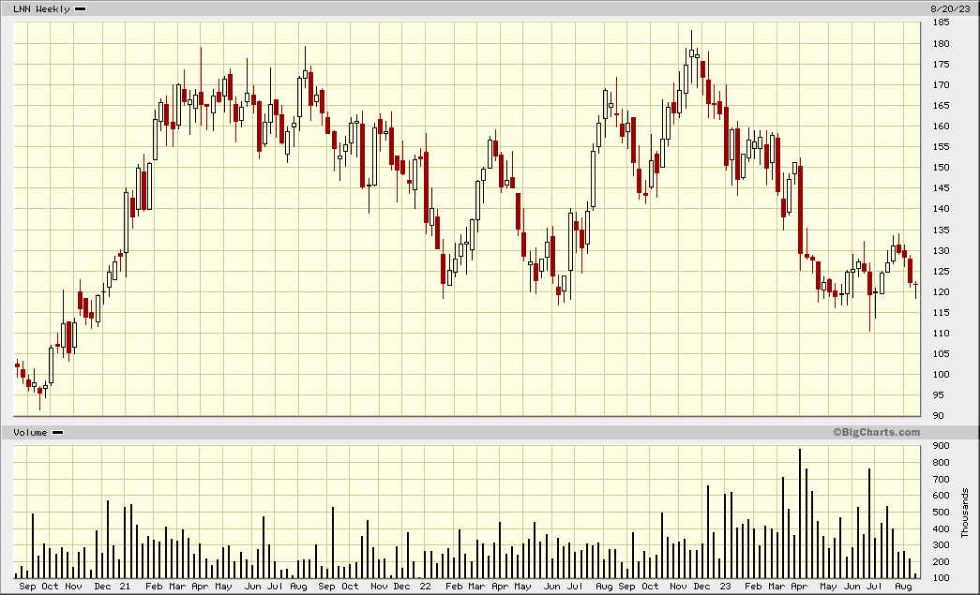The width and height of the screenshot is (980, 595).
Task: Click the 500 volume axis label
Action: (x=940, y=513)
